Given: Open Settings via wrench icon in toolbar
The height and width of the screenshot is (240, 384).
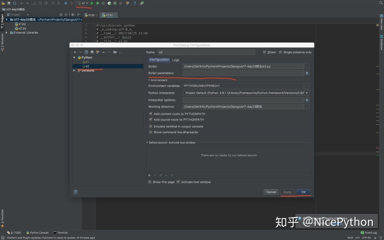Looking at the screenshot, I should click(x=127, y=3).
